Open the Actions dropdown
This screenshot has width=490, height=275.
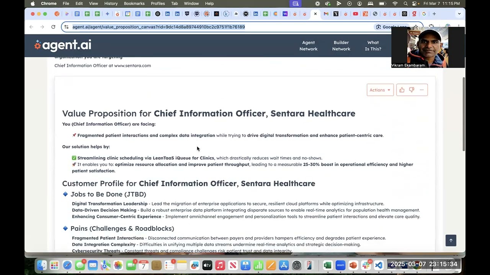point(380,90)
